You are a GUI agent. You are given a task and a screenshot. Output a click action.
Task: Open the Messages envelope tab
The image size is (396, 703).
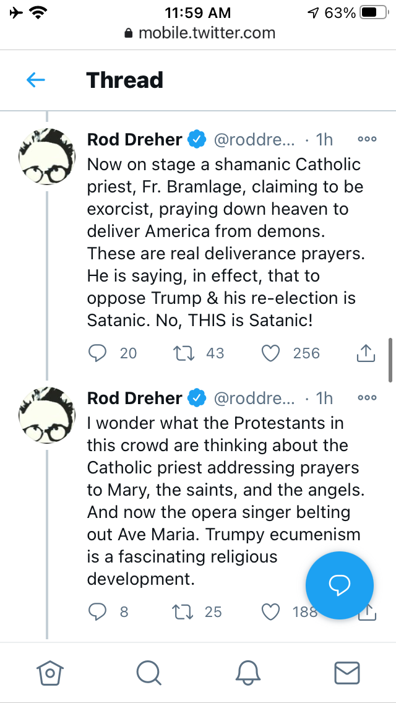[346, 671]
